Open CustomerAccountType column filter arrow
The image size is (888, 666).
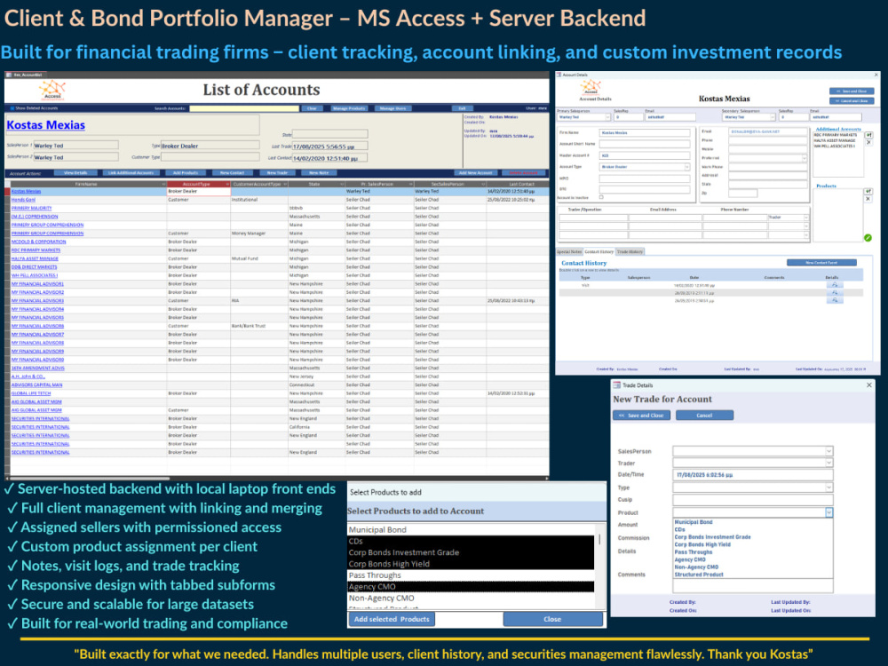(x=285, y=184)
